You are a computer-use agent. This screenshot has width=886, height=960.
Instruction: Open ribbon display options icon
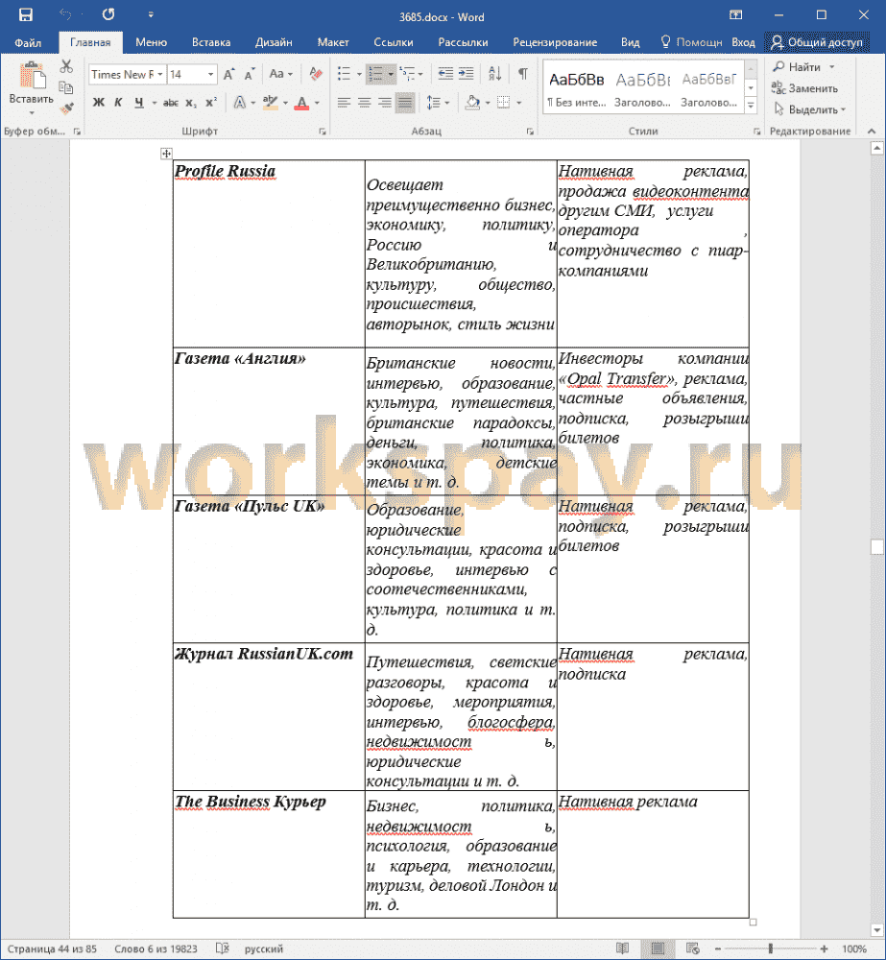pyautogui.click(x=735, y=14)
